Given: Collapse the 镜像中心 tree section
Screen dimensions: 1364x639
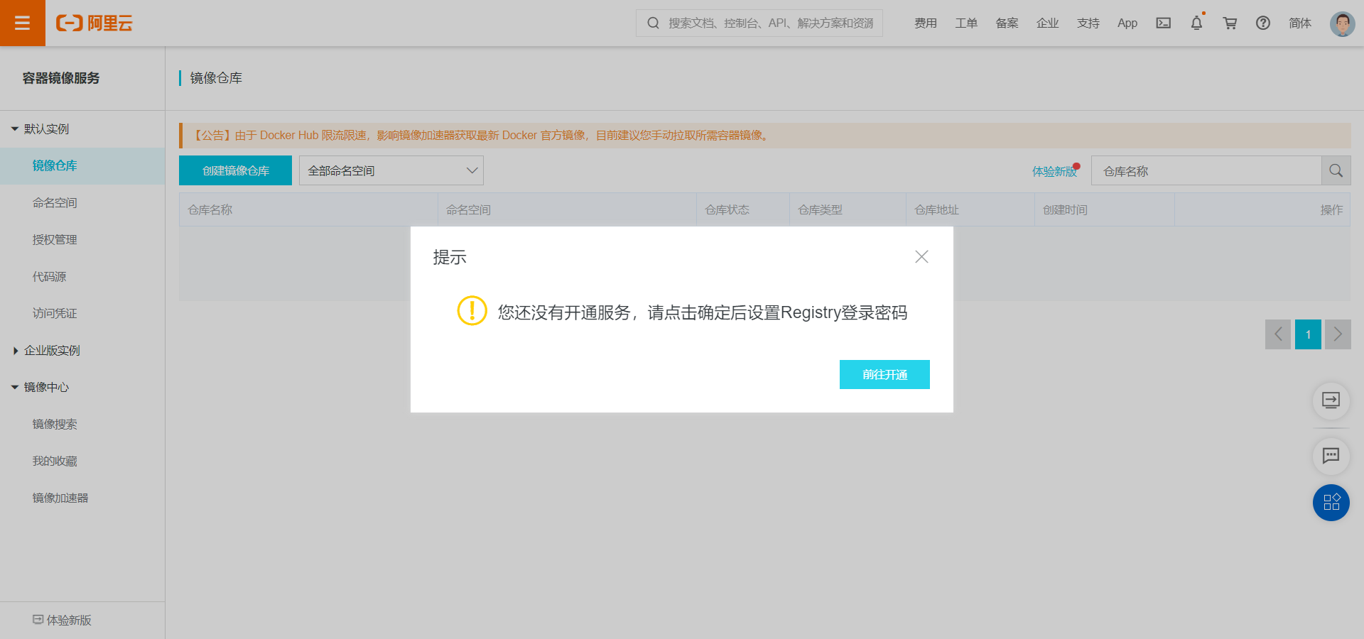Looking at the screenshot, I should [15, 388].
